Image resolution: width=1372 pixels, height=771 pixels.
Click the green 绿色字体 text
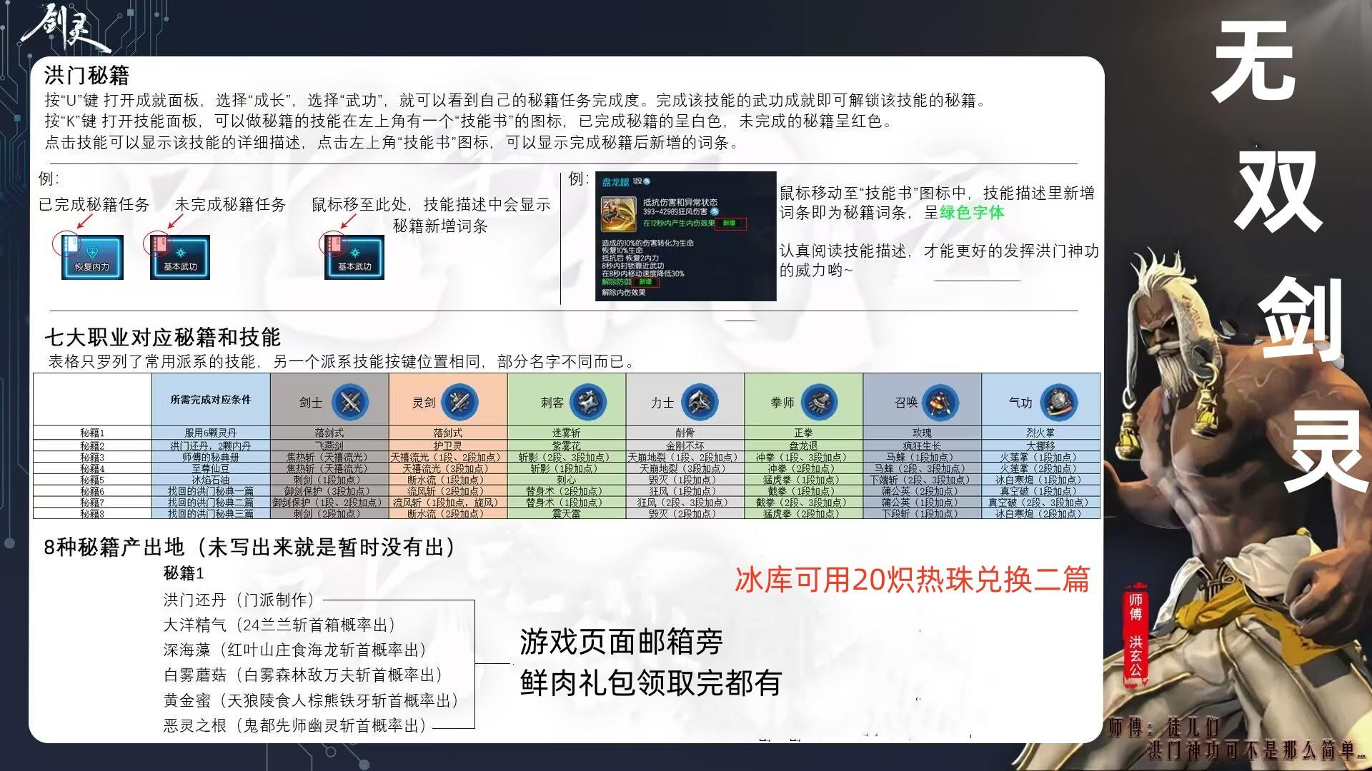pyautogui.click(x=972, y=212)
